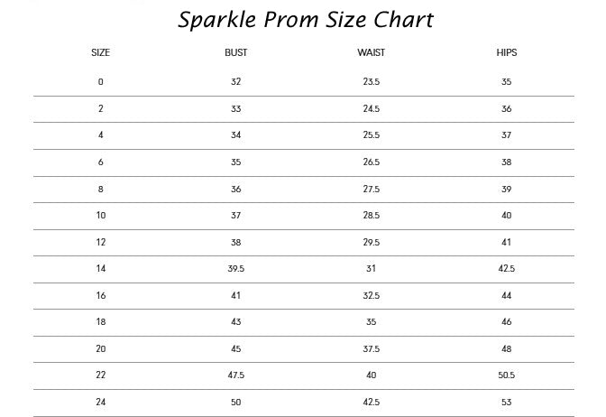The width and height of the screenshot is (606, 417).
Task: Select the size 10 row label
Action: click(x=101, y=216)
